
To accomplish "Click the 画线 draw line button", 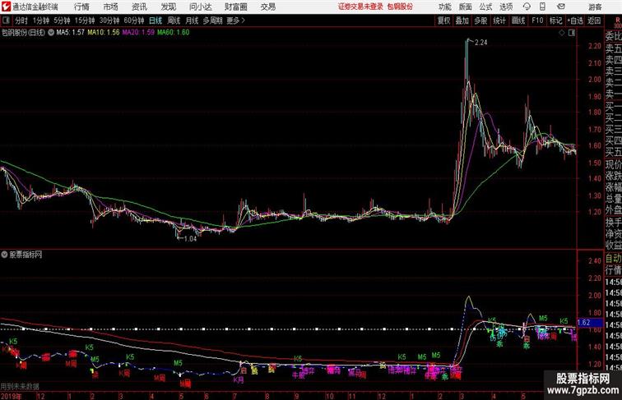I will pyautogui.click(x=518, y=21).
